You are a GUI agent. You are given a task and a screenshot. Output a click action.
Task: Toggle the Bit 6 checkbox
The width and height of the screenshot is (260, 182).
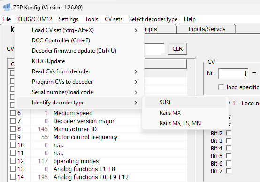(229, 163)
